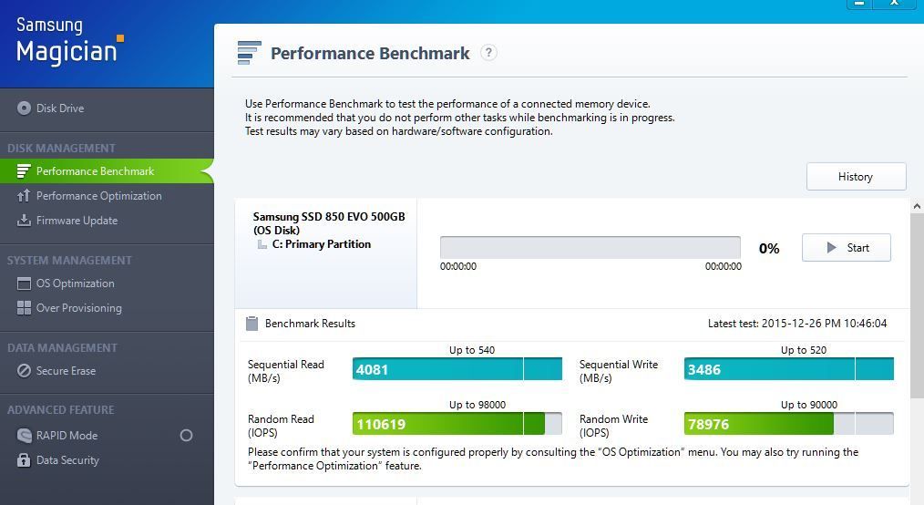Click the Performance Benchmark header bars icon
This screenshot has width=924, height=505.
pyautogui.click(x=249, y=53)
